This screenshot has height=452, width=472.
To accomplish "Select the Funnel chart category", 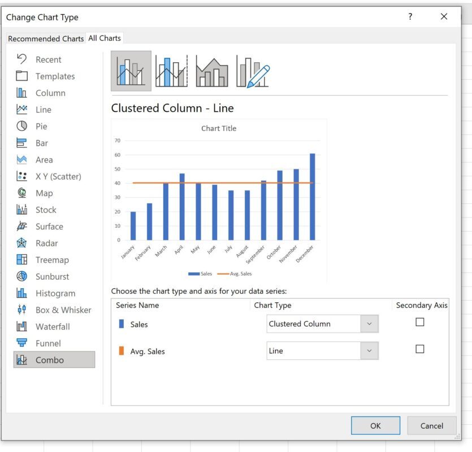I will point(54,344).
